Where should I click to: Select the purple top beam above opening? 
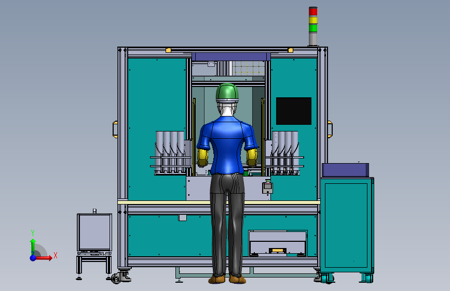pos(231,57)
